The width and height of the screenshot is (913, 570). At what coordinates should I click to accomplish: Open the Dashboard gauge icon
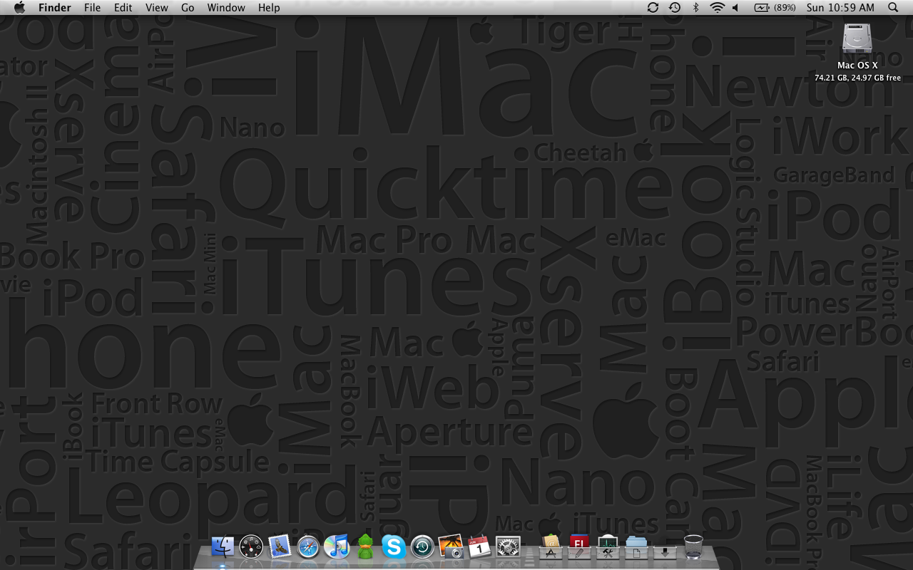(251, 547)
